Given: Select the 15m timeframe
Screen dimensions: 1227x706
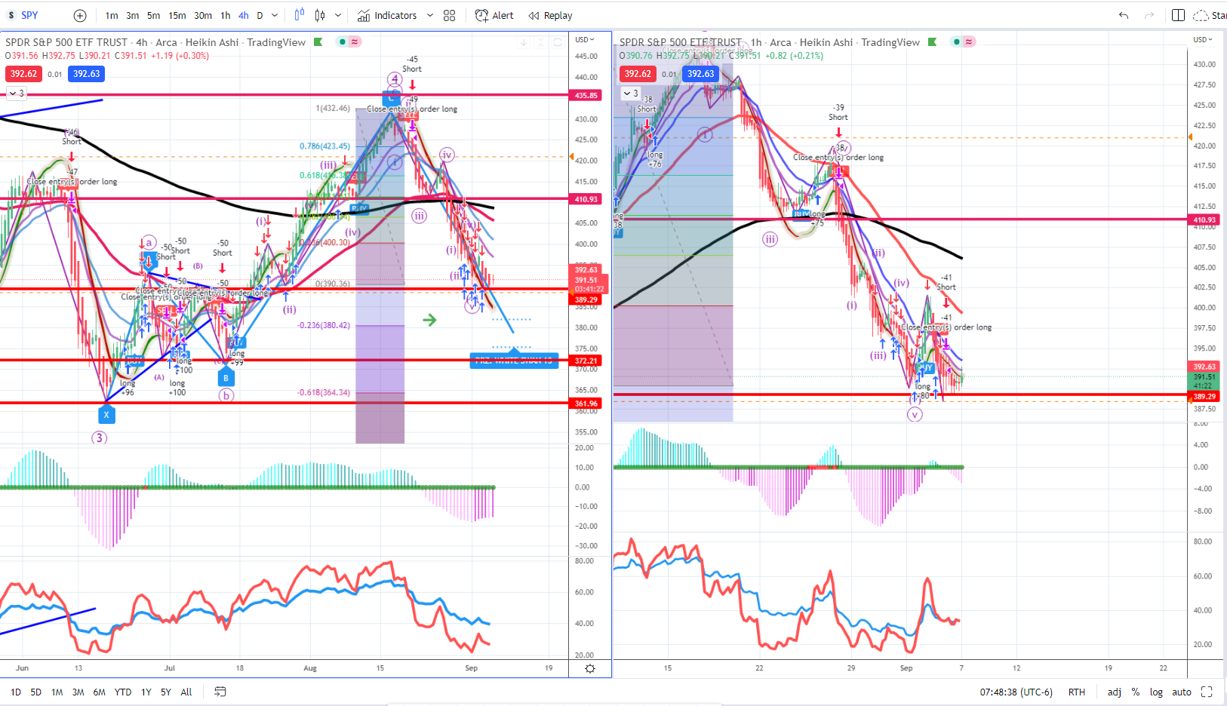Looking at the screenshot, I should (177, 15).
